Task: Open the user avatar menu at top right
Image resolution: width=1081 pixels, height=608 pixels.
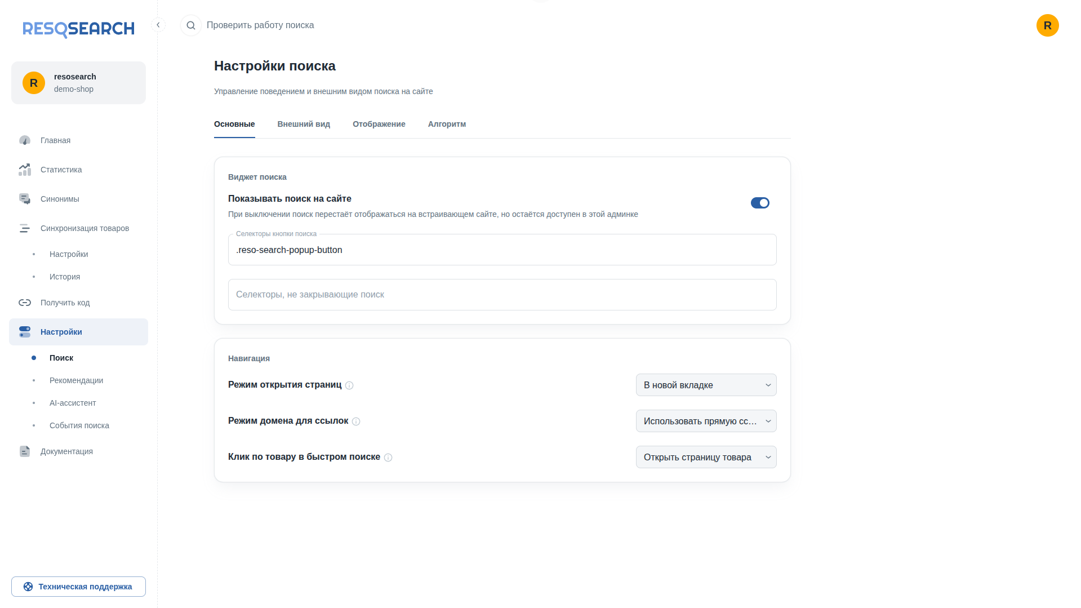Action: click(1047, 25)
